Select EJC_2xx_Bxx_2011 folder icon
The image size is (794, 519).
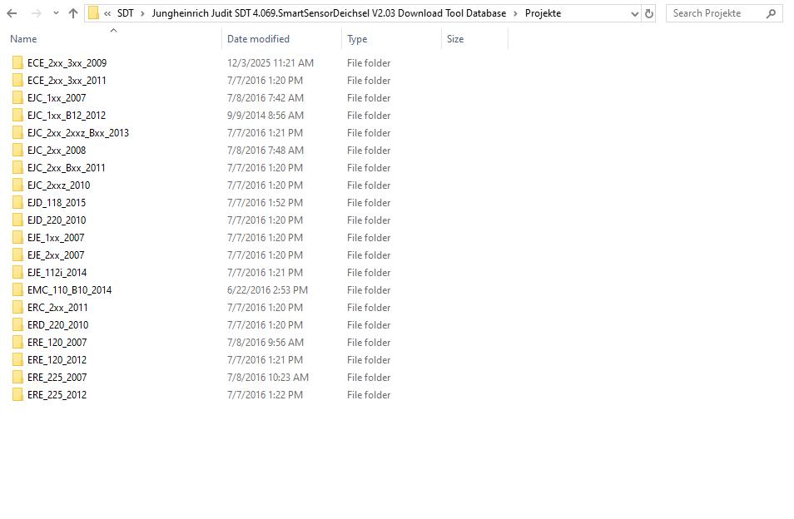coord(17,167)
